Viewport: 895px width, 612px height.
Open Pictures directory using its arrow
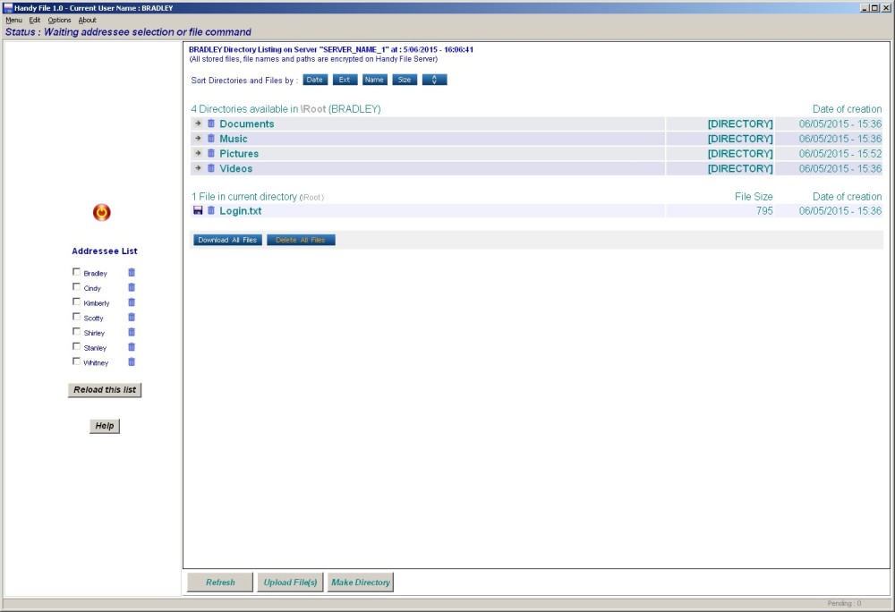click(x=198, y=153)
